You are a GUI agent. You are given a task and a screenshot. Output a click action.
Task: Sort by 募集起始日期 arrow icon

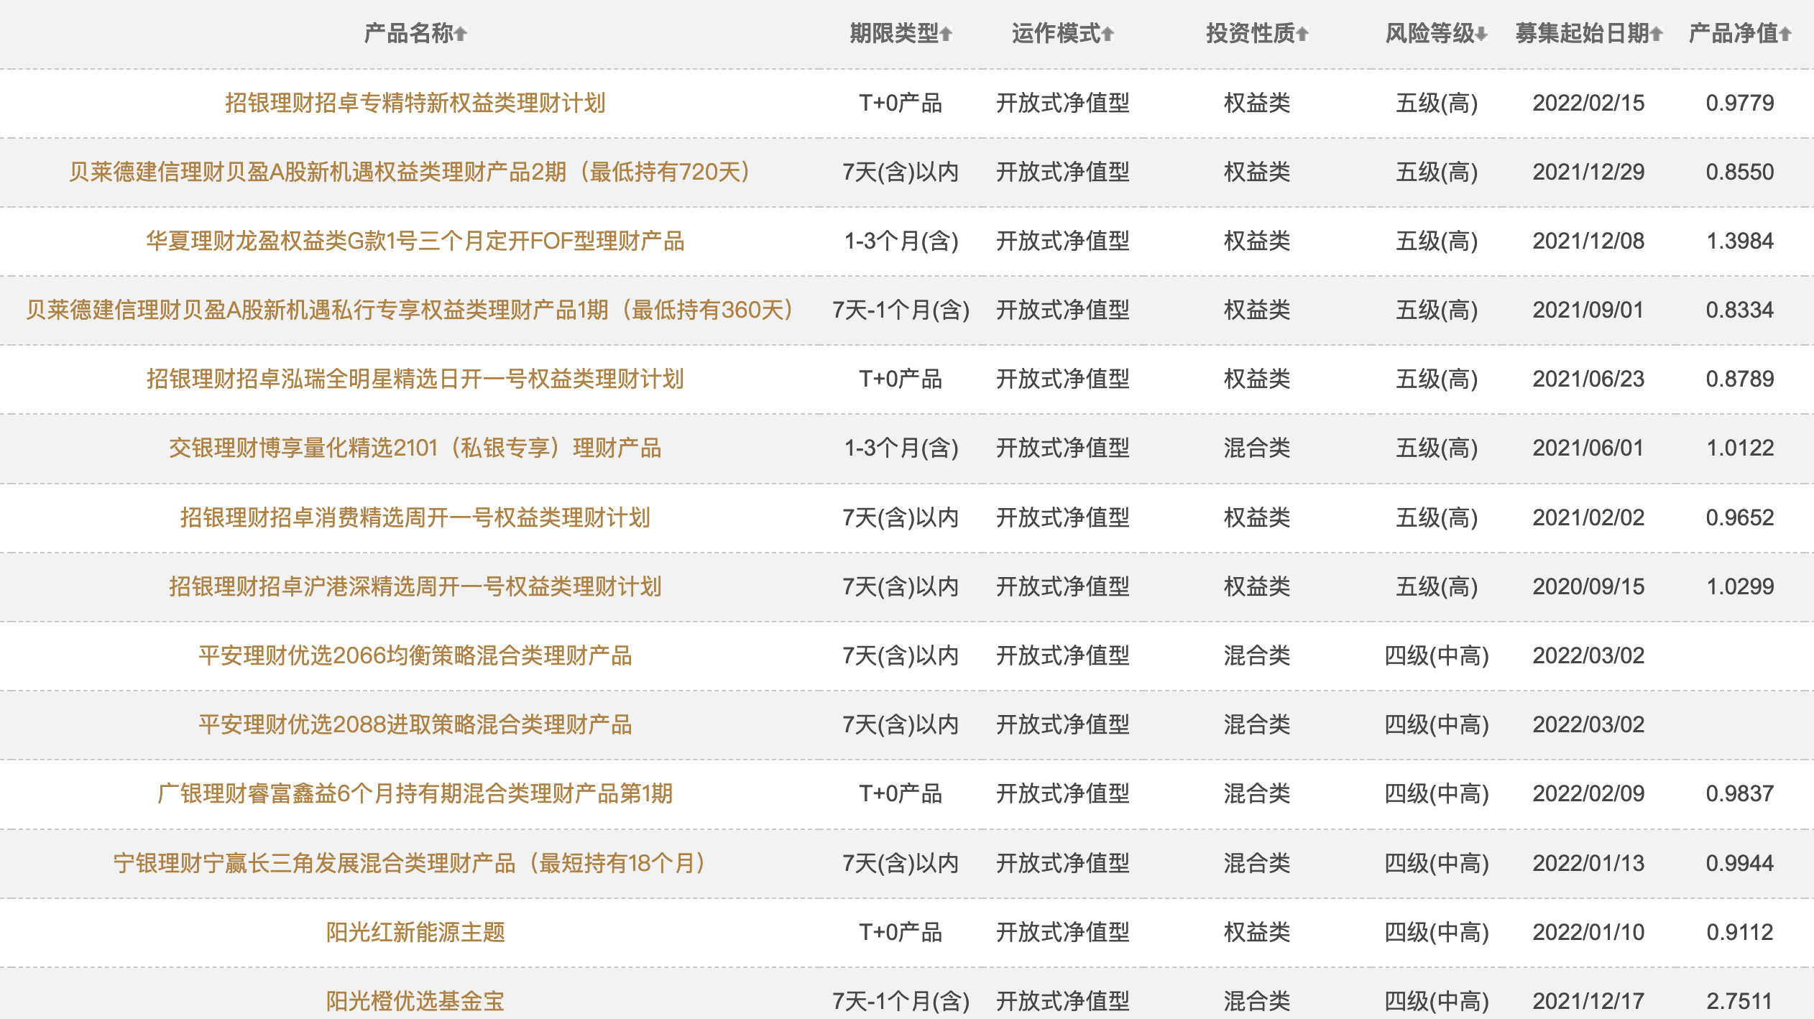1657,33
